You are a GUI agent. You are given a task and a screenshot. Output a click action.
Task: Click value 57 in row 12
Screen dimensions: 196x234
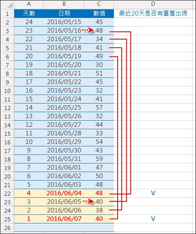point(99,108)
